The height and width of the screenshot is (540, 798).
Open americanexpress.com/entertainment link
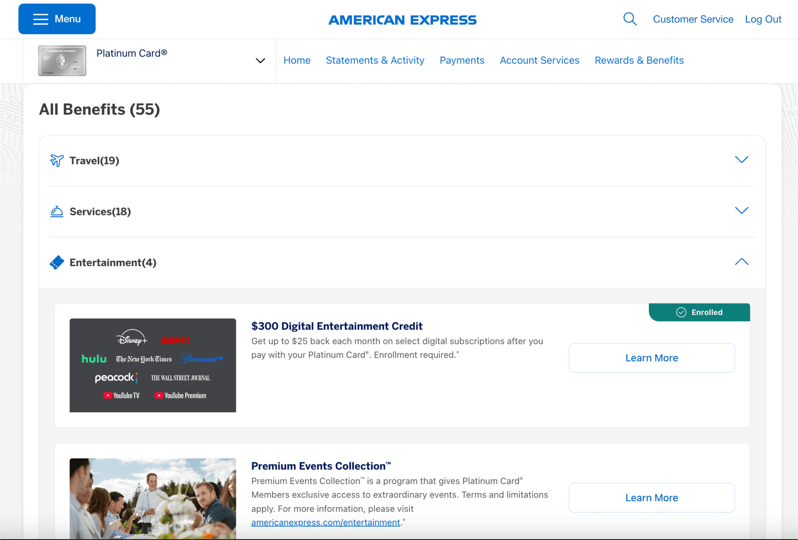click(325, 522)
